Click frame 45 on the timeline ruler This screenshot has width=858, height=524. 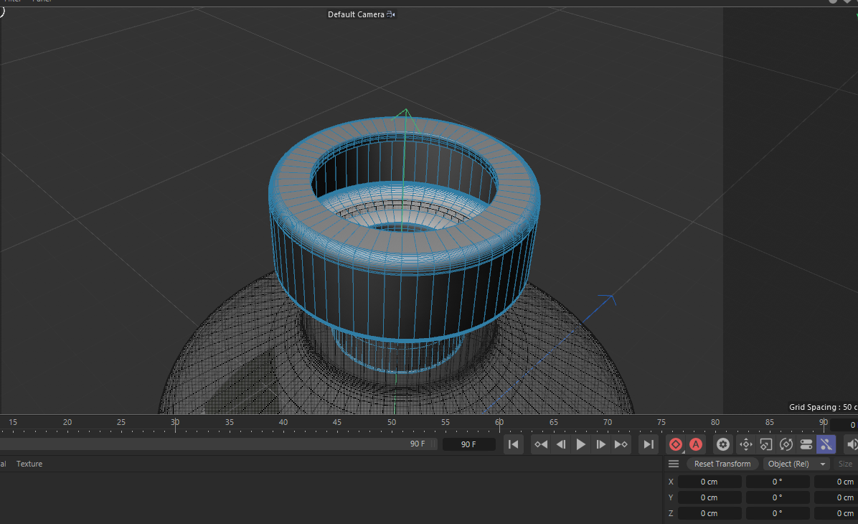(x=337, y=423)
